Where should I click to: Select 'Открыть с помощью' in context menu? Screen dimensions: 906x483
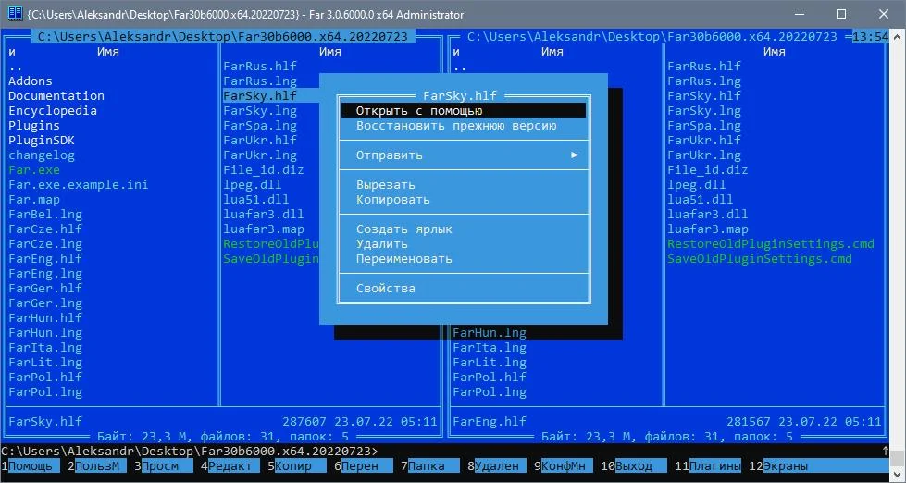[418, 111]
